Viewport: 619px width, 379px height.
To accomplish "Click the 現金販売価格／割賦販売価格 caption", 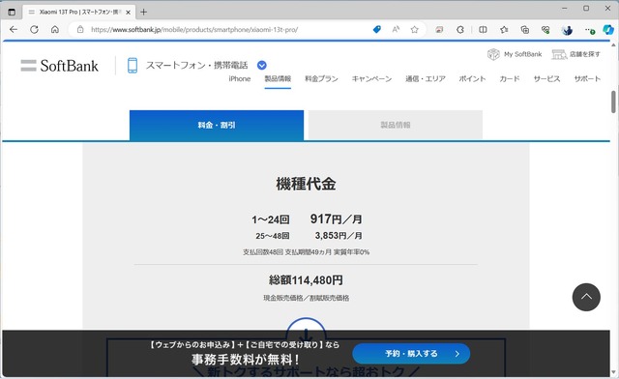I will click(307, 298).
